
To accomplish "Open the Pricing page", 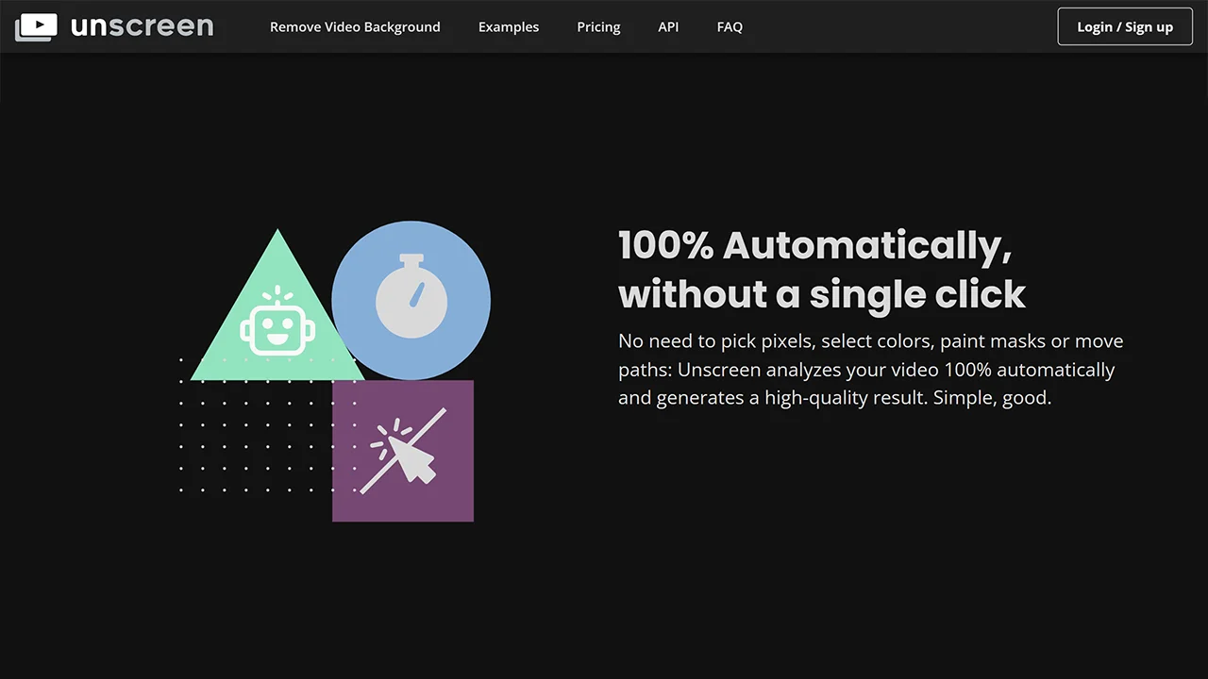I will (598, 26).
